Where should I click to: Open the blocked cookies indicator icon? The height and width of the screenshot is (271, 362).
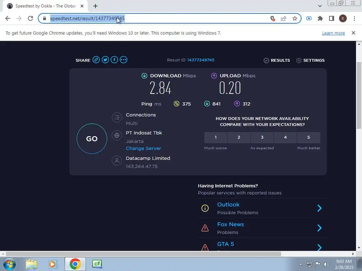[273, 18]
